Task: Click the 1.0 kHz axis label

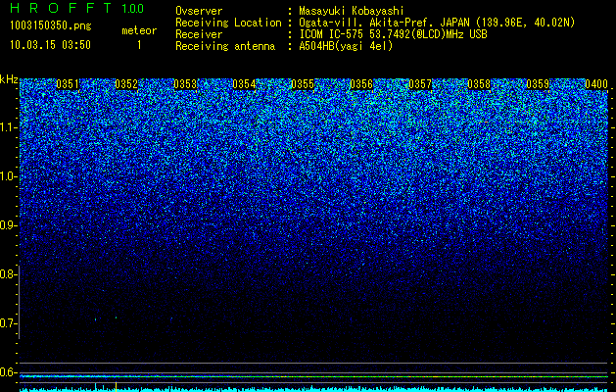Action: pyautogui.click(x=7, y=176)
